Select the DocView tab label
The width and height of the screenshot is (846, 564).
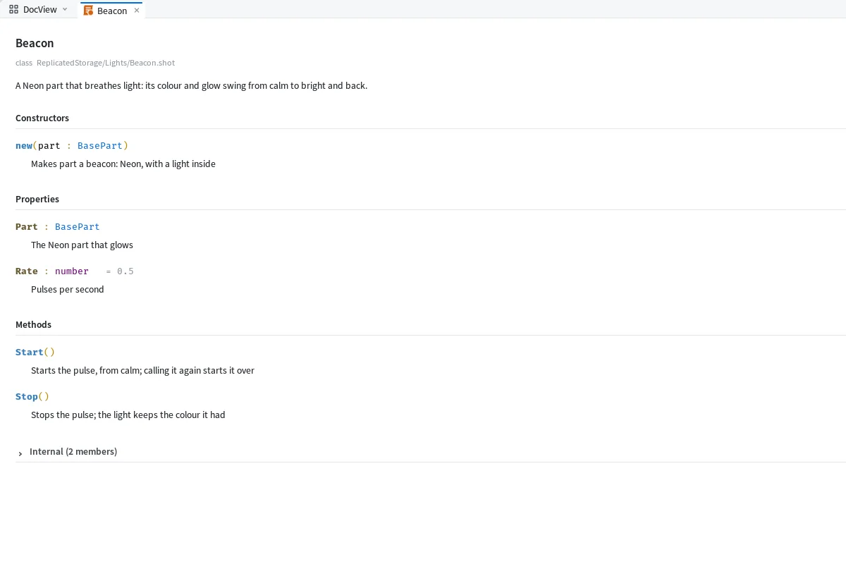point(40,9)
